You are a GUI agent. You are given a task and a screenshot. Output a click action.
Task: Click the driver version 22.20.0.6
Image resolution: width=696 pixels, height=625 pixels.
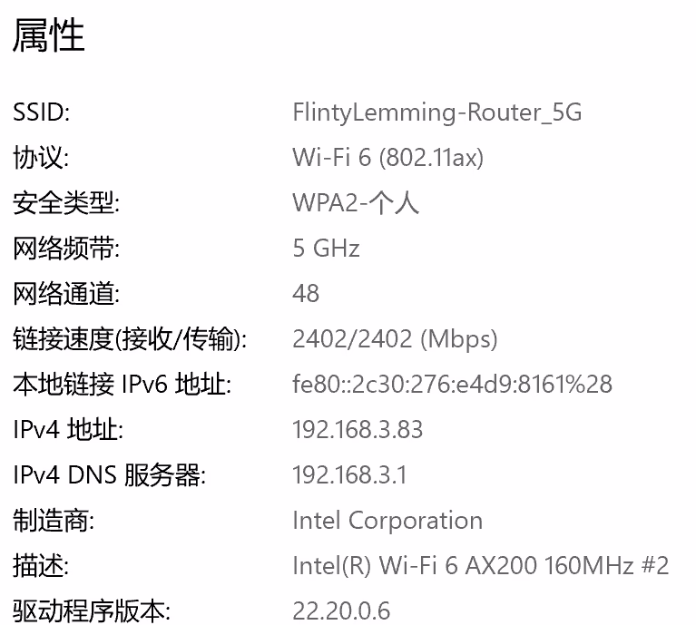[x=341, y=610]
